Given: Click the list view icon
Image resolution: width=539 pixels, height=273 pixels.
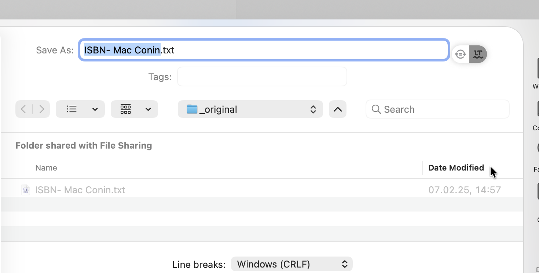Looking at the screenshot, I should click(72, 109).
